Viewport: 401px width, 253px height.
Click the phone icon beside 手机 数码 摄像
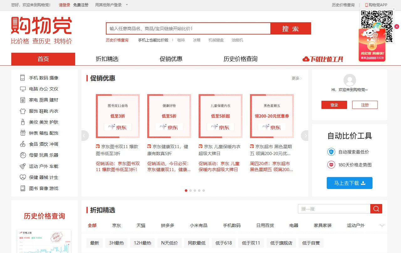pos(23,78)
